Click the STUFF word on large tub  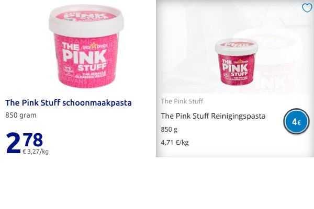pyautogui.click(x=92, y=67)
